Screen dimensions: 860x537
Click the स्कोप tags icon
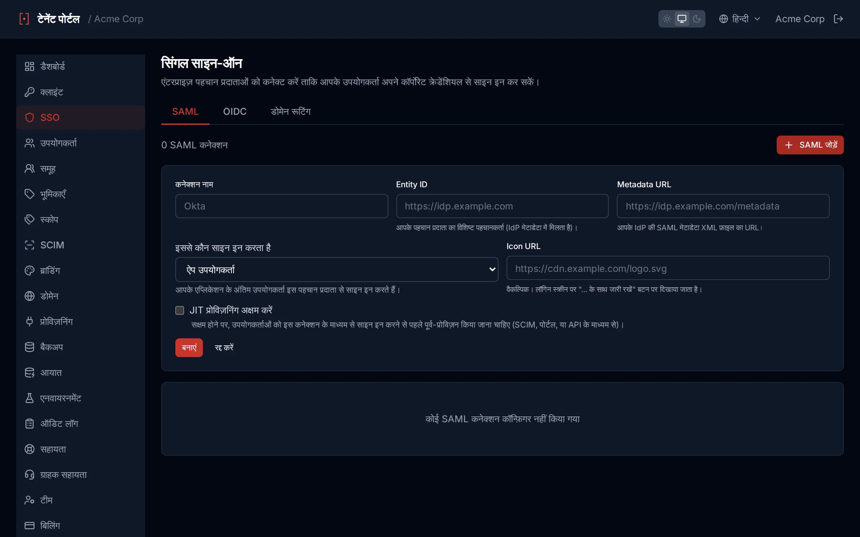[30, 219]
